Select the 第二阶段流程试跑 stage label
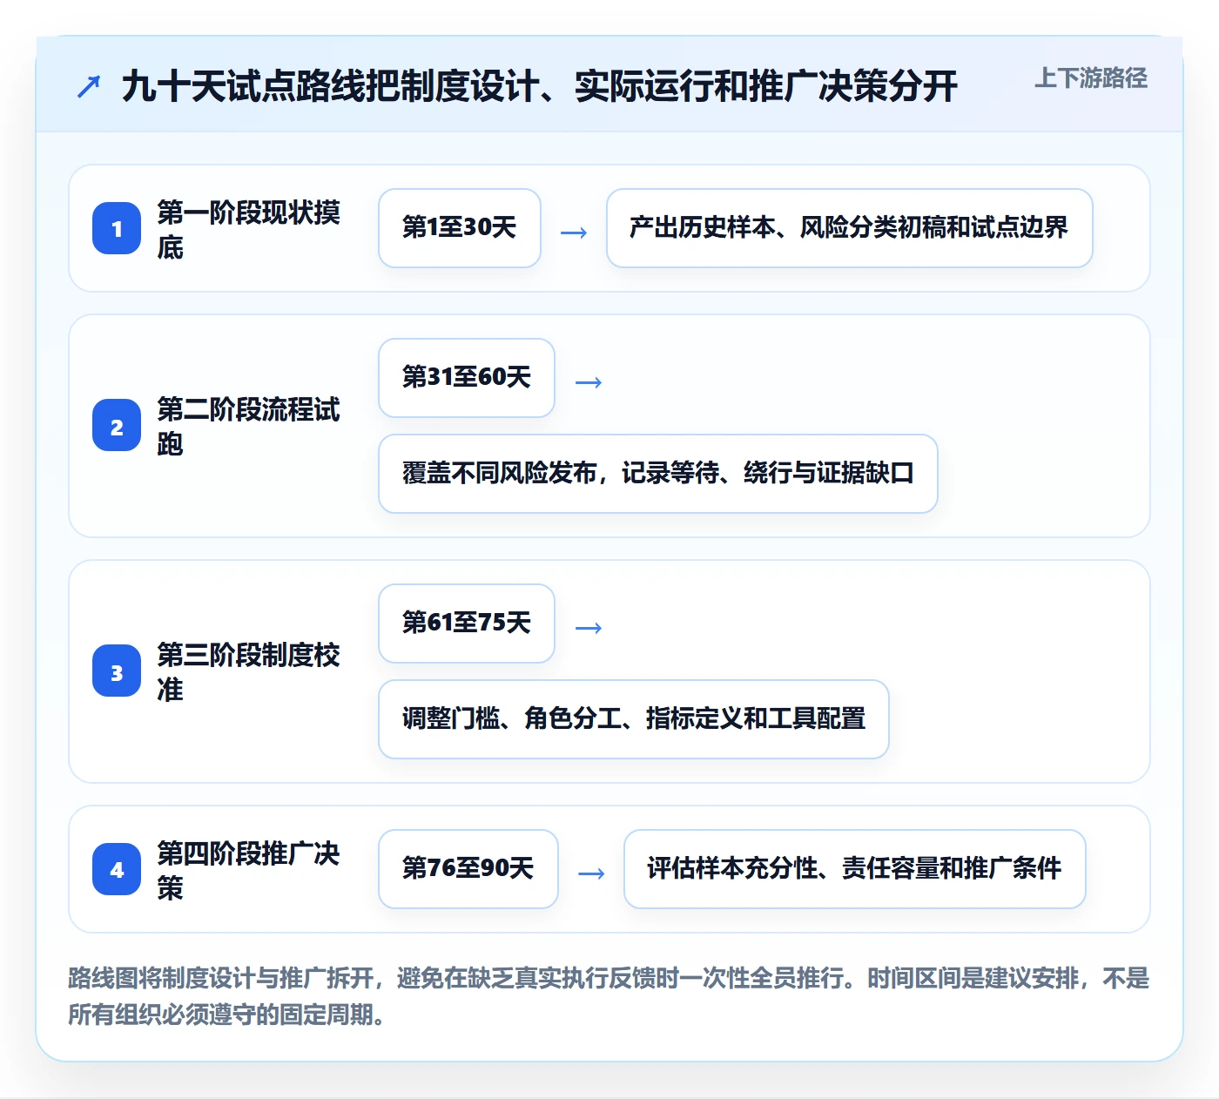The image size is (1219, 1099). [249, 426]
